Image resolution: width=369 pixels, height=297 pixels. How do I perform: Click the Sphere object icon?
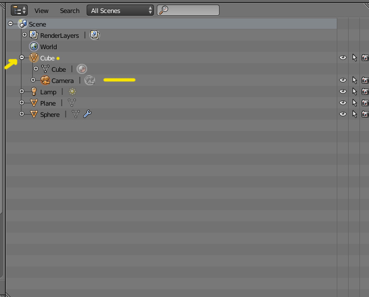(x=34, y=114)
